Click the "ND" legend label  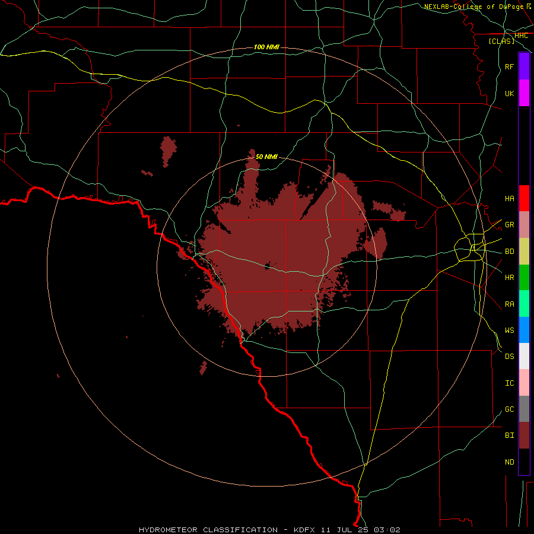(x=509, y=462)
